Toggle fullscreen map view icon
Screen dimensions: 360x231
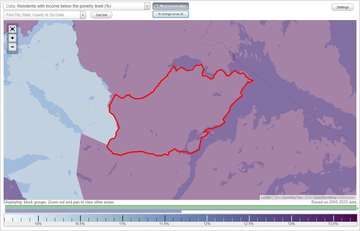point(12,29)
